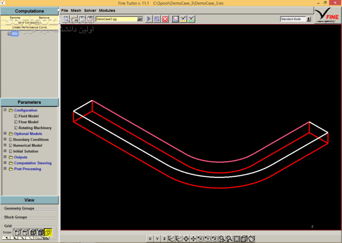This screenshot has height=243, width=342.
Task: Click the DemoCase3.igg mesh file field
Action: click(x=116, y=19)
